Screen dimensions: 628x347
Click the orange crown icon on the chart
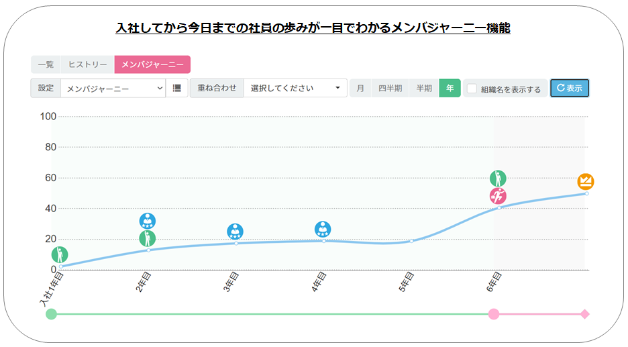pos(586,182)
